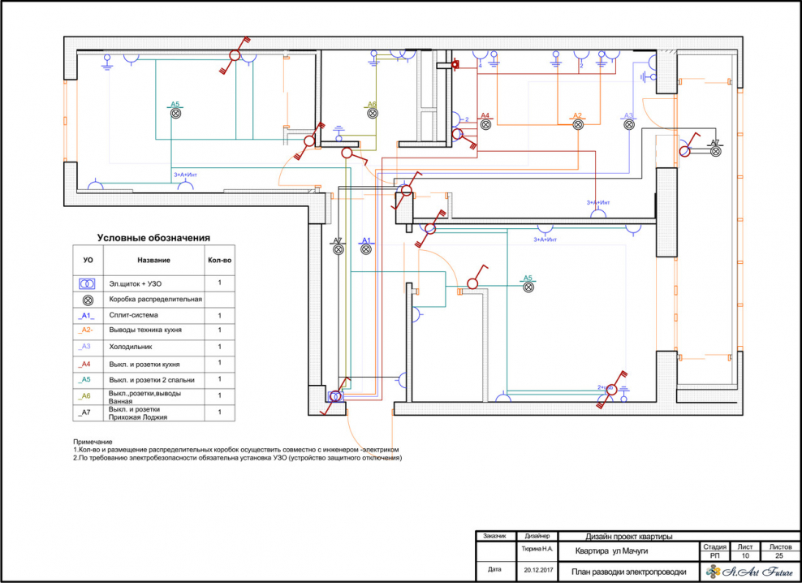Click the A6 junction box on the floor plan
This screenshot has width=802, height=583.
point(372,114)
